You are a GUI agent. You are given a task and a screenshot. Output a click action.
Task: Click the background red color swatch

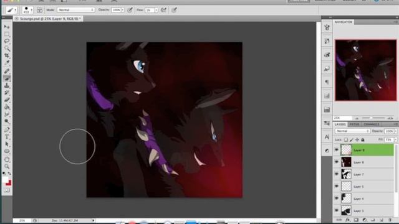[9, 183]
